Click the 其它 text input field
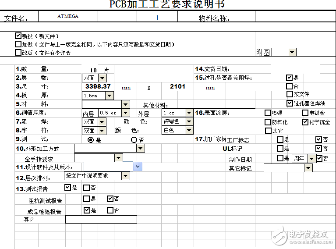 point(101,220)
